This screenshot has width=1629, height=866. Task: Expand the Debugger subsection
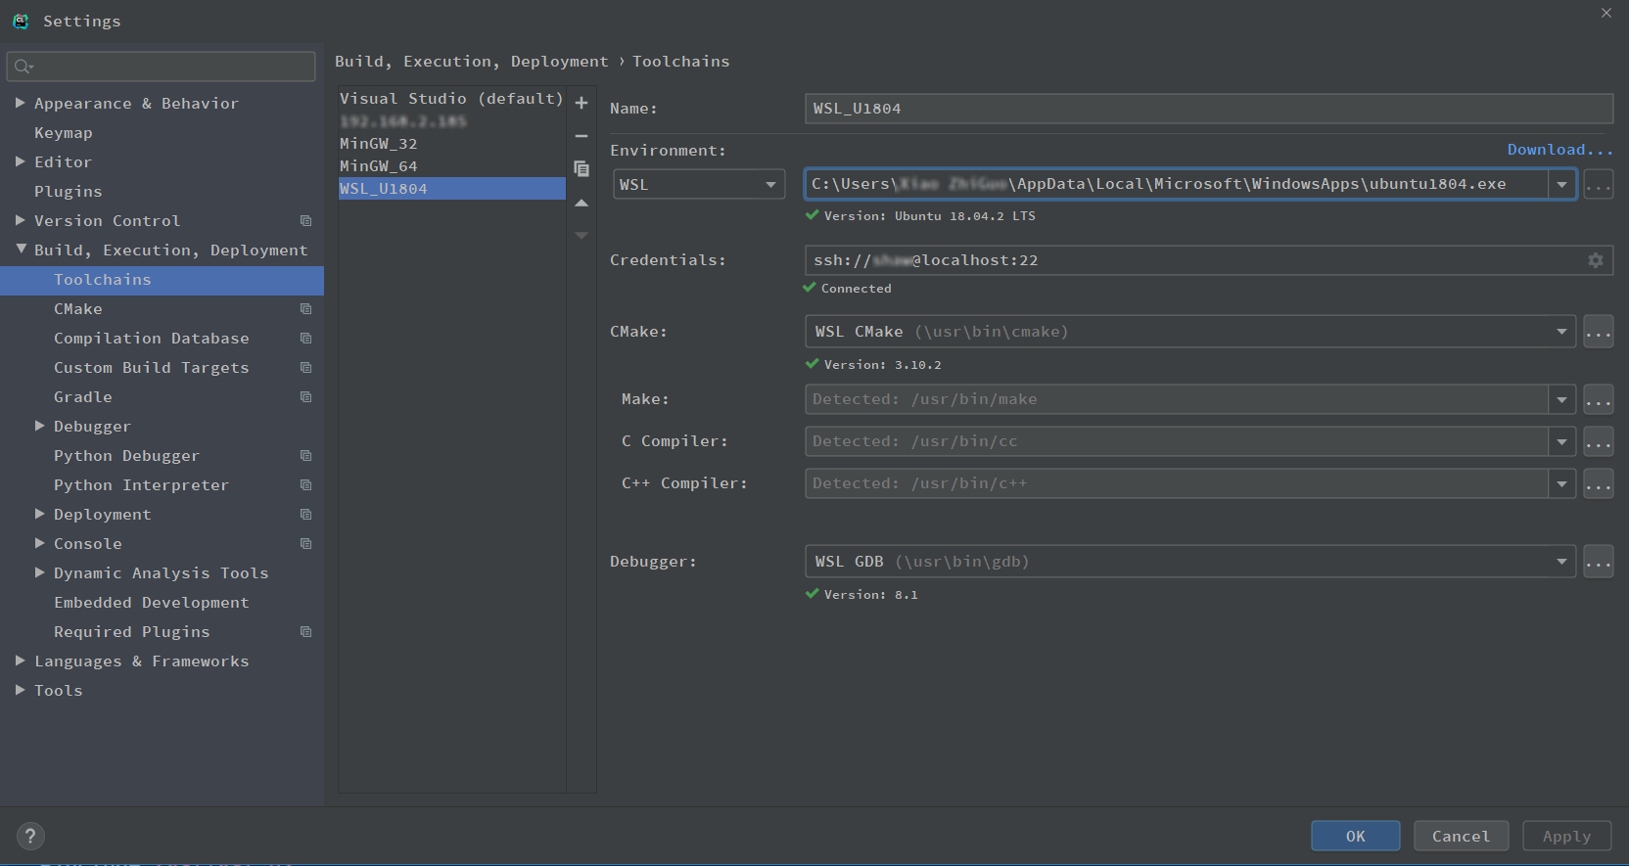pyautogui.click(x=40, y=426)
